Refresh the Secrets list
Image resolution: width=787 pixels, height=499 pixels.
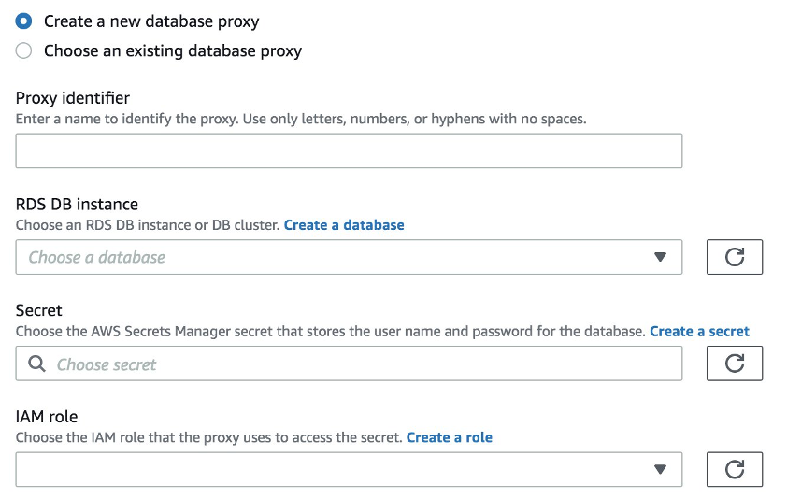[734, 364]
